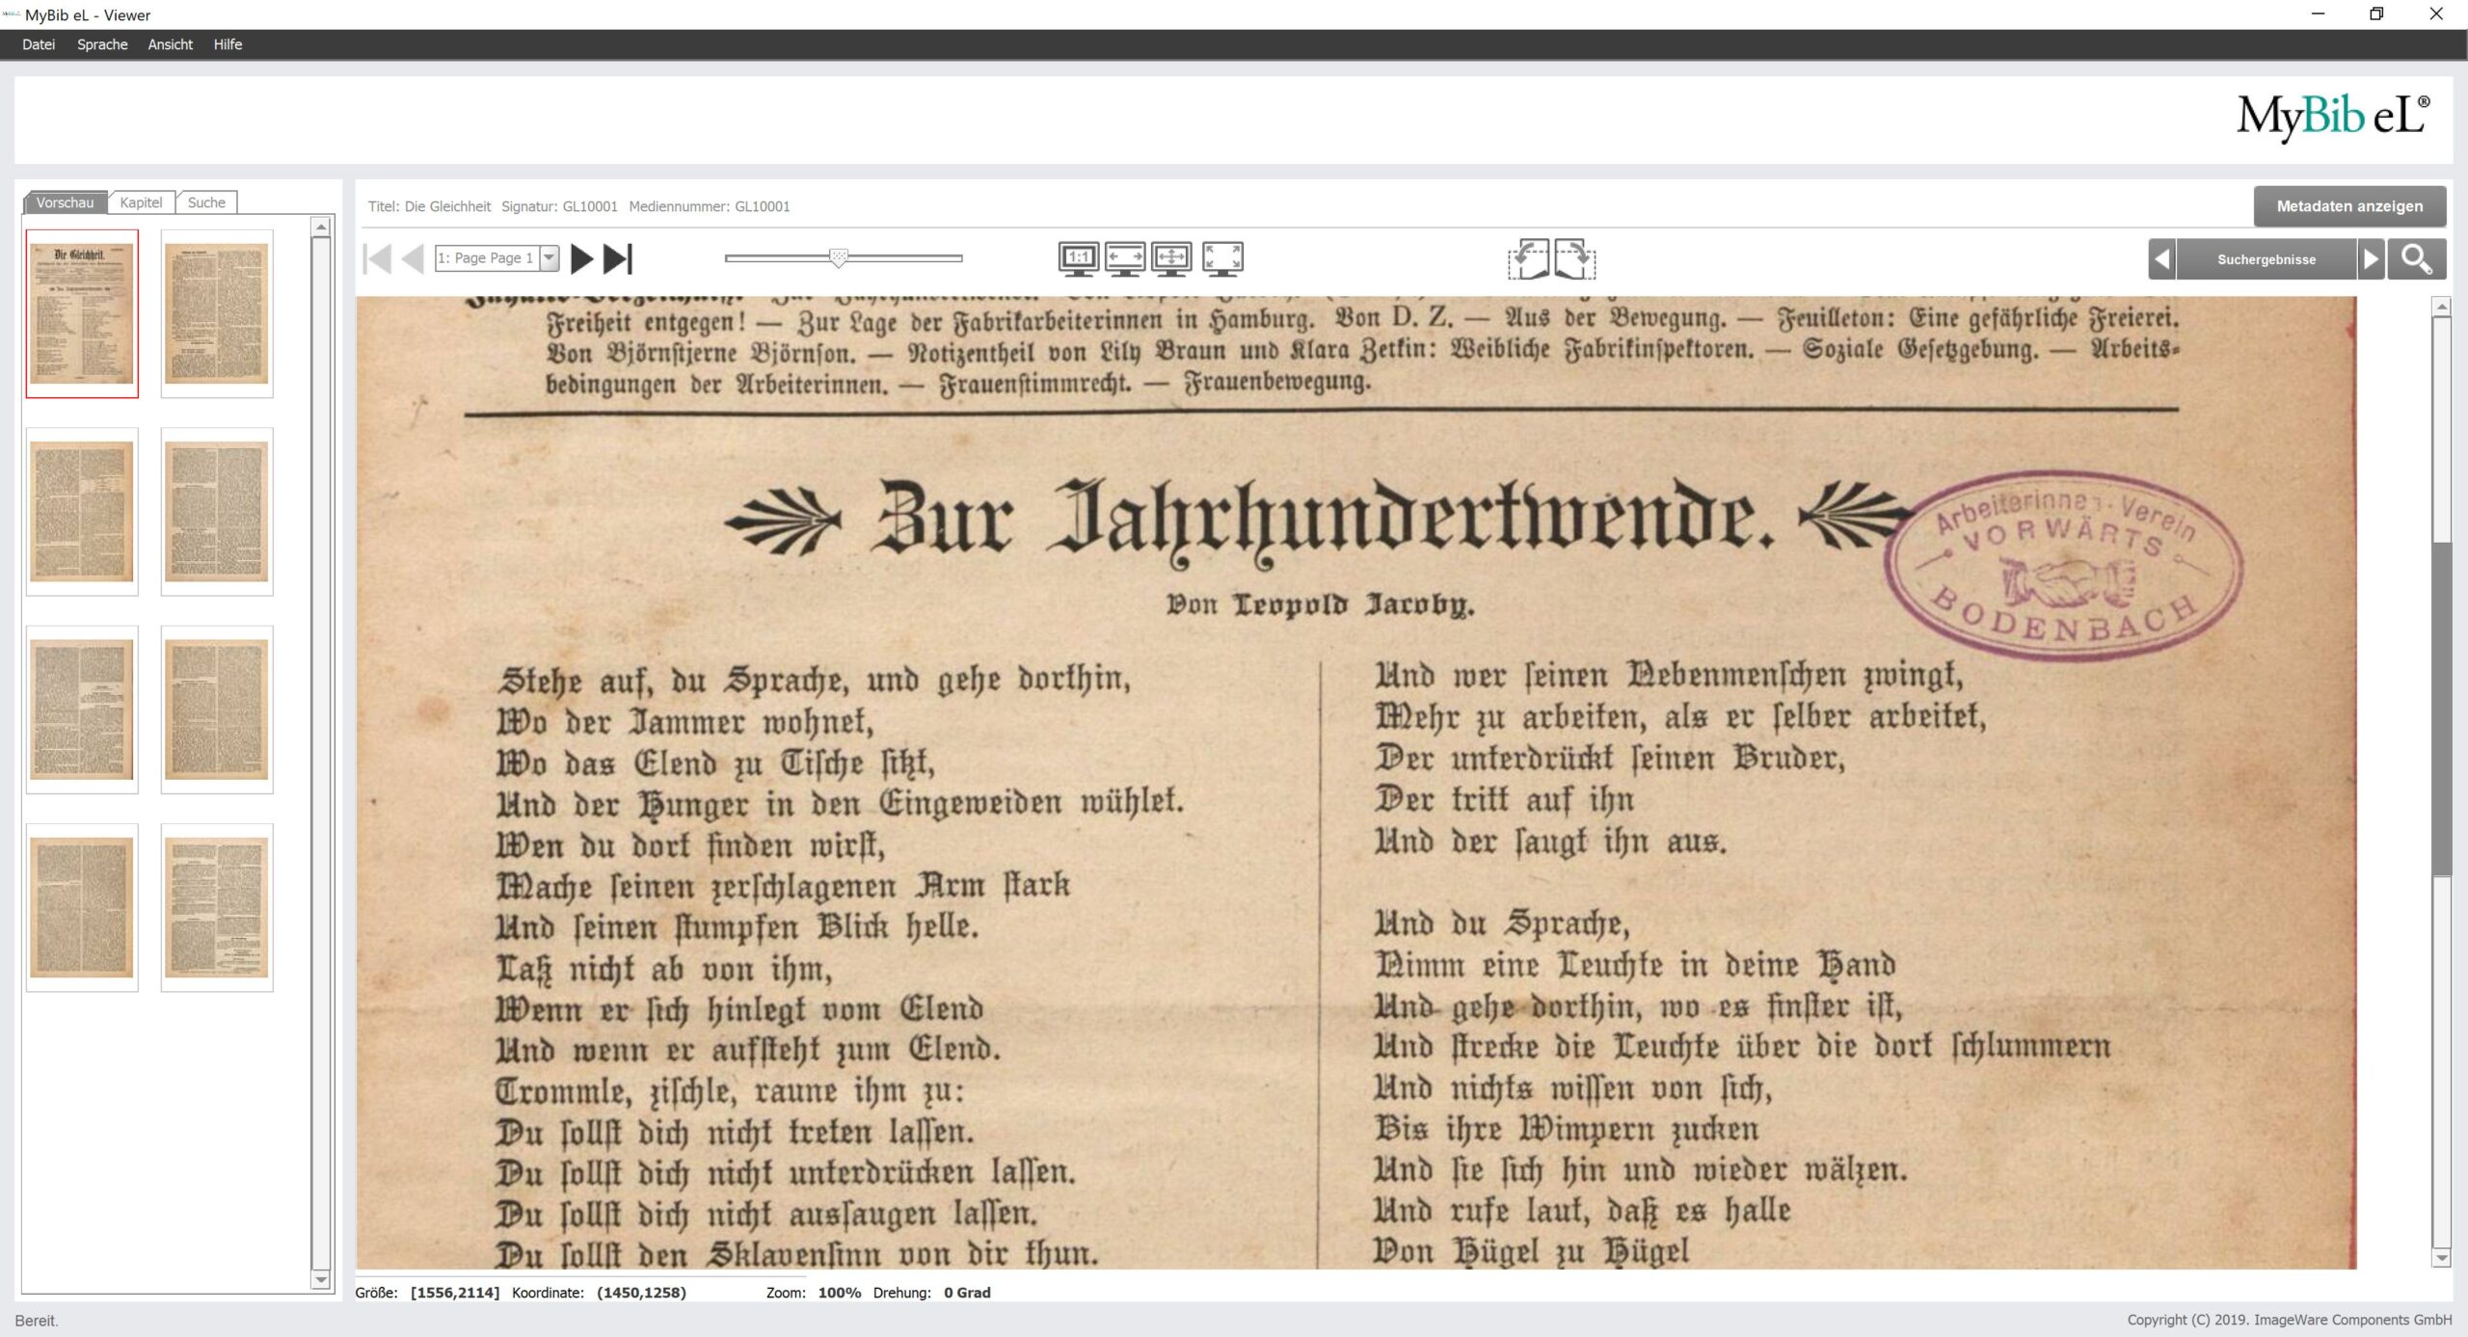
Task: Restore down the viewer window
Action: point(2376,13)
